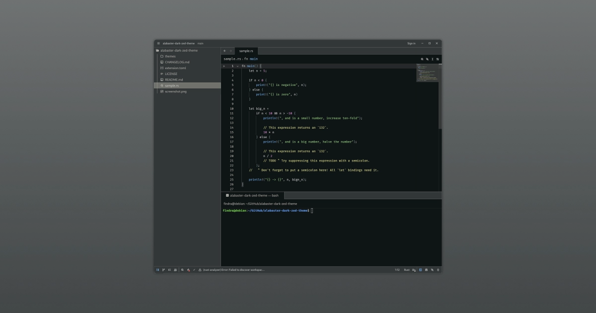Select the bash terminal tab

[253, 196]
